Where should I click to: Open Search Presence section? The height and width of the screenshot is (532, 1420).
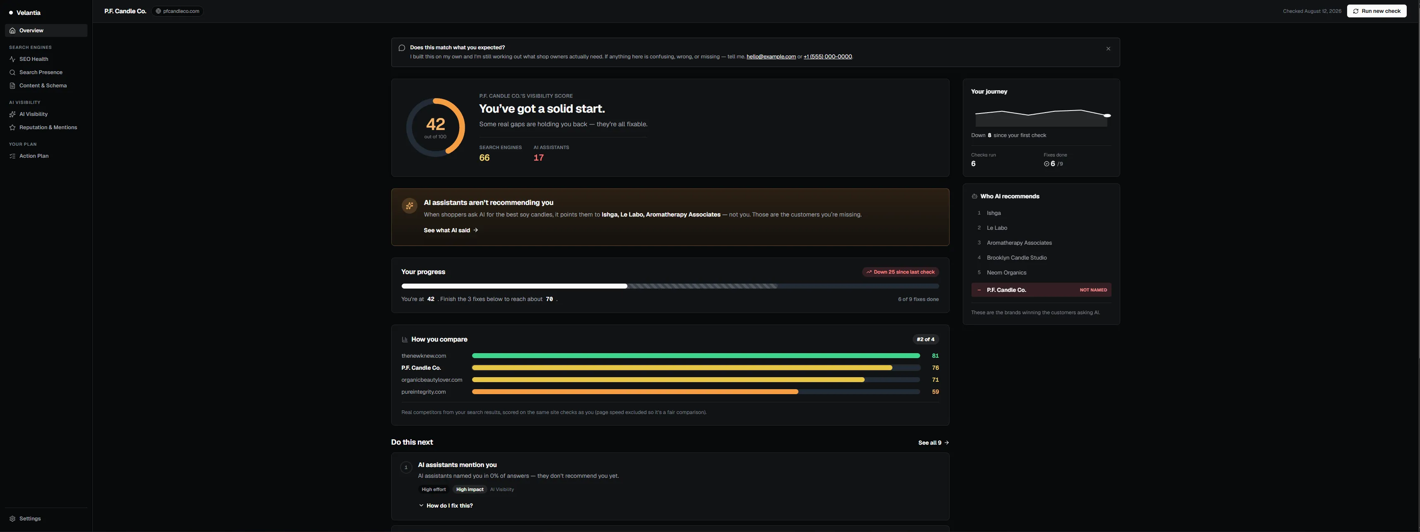46,72
